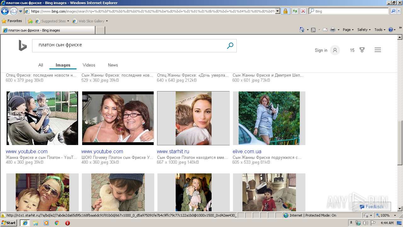Click the IE Forward navigation button
The width and height of the screenshot is (403, 227).
pyautogui.click(x=14, y=11)
